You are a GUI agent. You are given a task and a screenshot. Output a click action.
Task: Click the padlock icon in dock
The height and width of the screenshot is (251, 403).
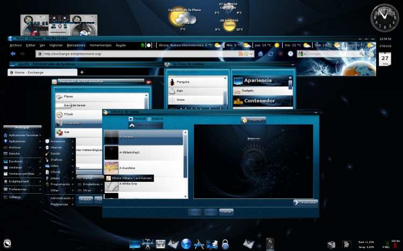(225, 245)
